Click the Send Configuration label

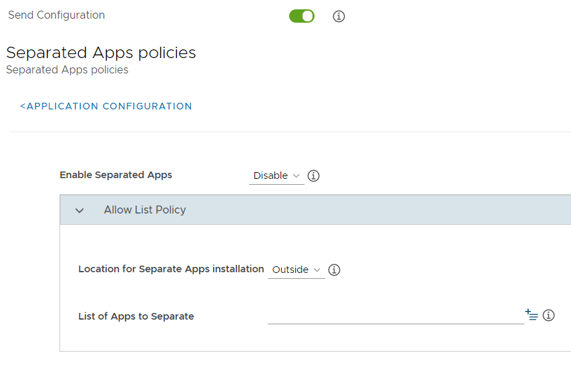[x=56, y=15]
